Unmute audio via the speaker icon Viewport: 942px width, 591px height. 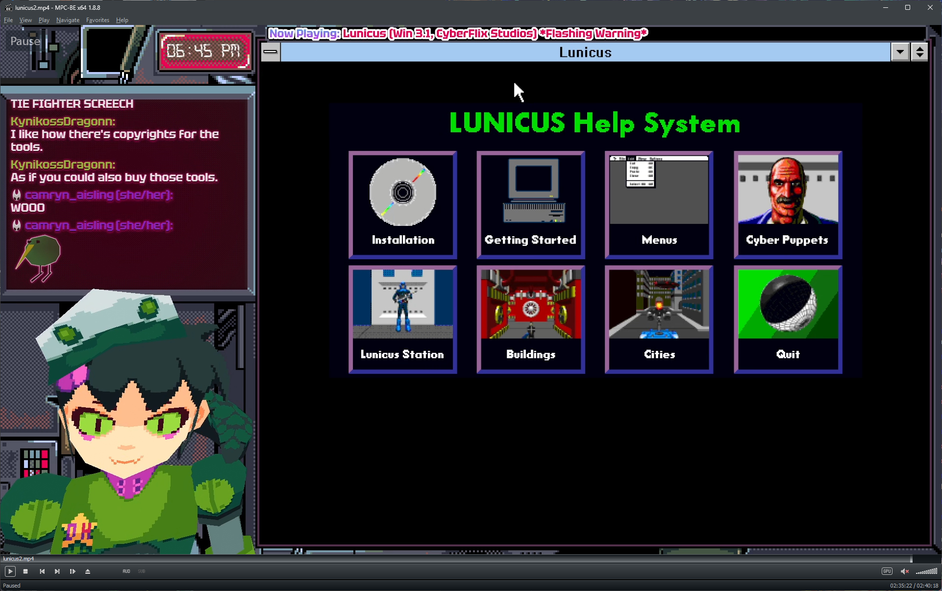click(904, 571)
